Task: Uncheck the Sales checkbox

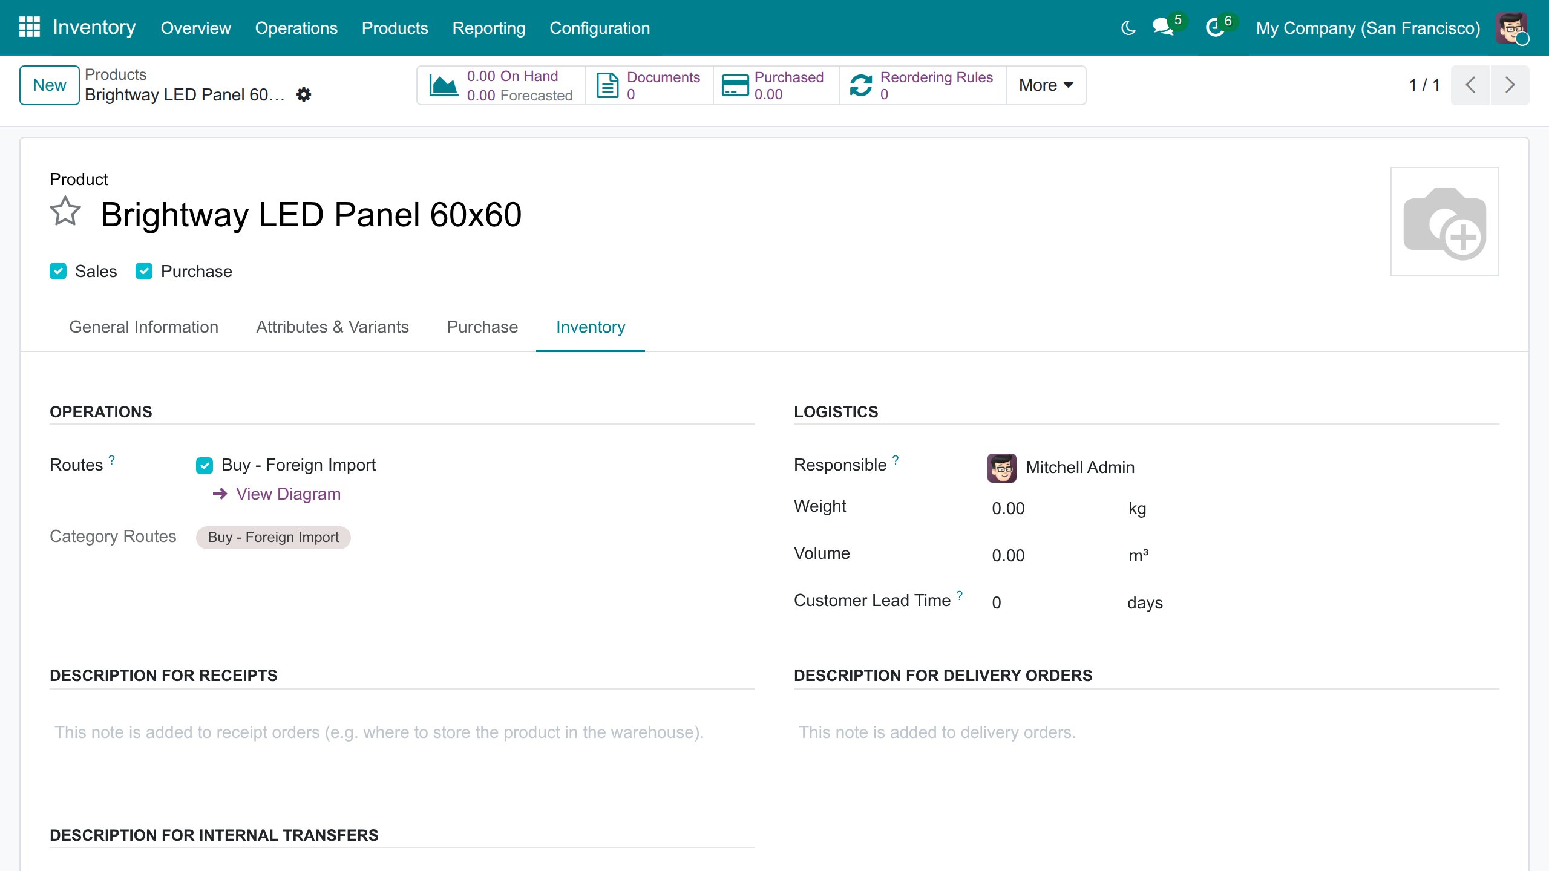Action: [x=58, y=271]
